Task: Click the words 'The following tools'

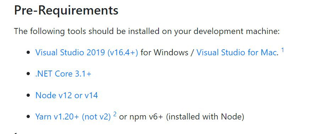Action: (x=50, y=31)
